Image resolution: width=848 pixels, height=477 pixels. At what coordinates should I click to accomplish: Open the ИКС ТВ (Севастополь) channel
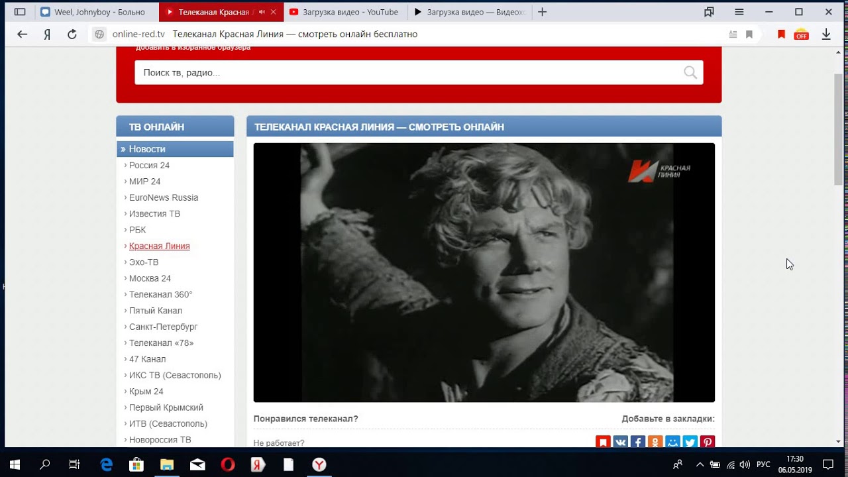[175, 375]
